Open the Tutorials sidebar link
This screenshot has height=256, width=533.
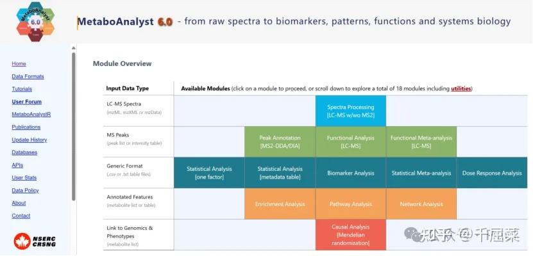(22, 89)
